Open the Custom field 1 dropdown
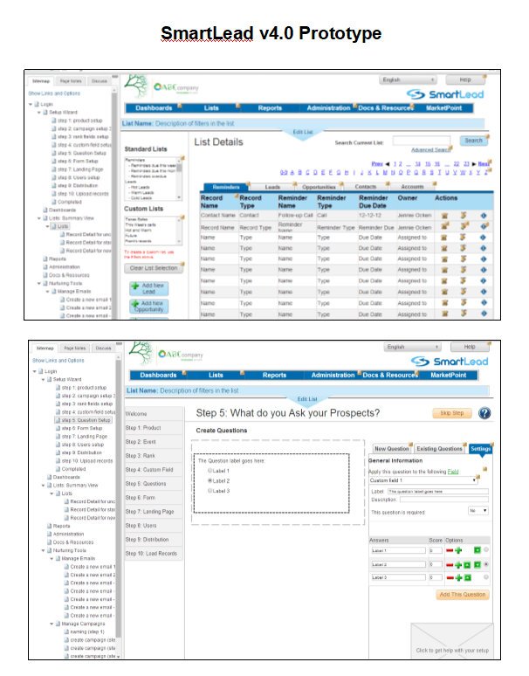The width and height of the screenshot is (529, 676). [x=423, y=479]
